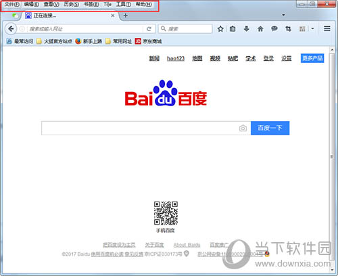Viewport: 338px width, 276px height.
Task: Open the hamburger menu
Action: tap(327, 28)
